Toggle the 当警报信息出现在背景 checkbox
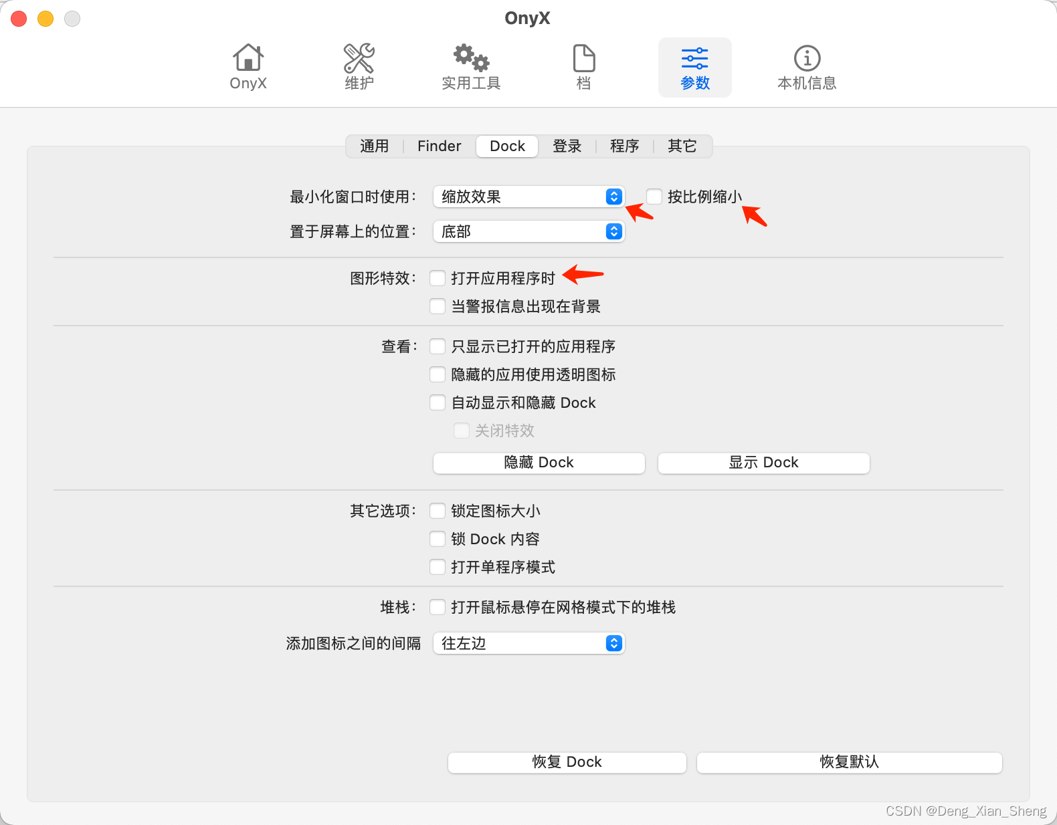 438,306
